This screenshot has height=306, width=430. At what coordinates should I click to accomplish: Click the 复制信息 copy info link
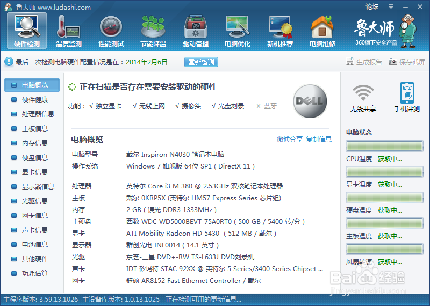pyautogui.click(x=319, y=139)
